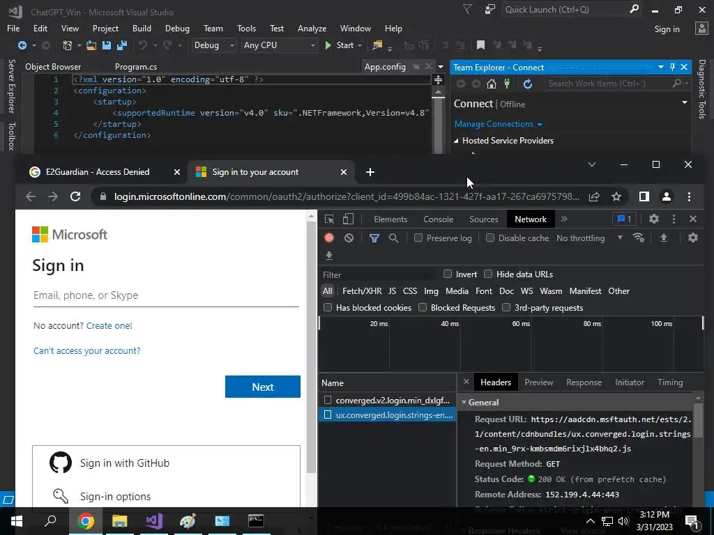Click the Network panel settings gear
This screenshot has width=714, height=535.
pyautogui.click(x=692, y=238)
